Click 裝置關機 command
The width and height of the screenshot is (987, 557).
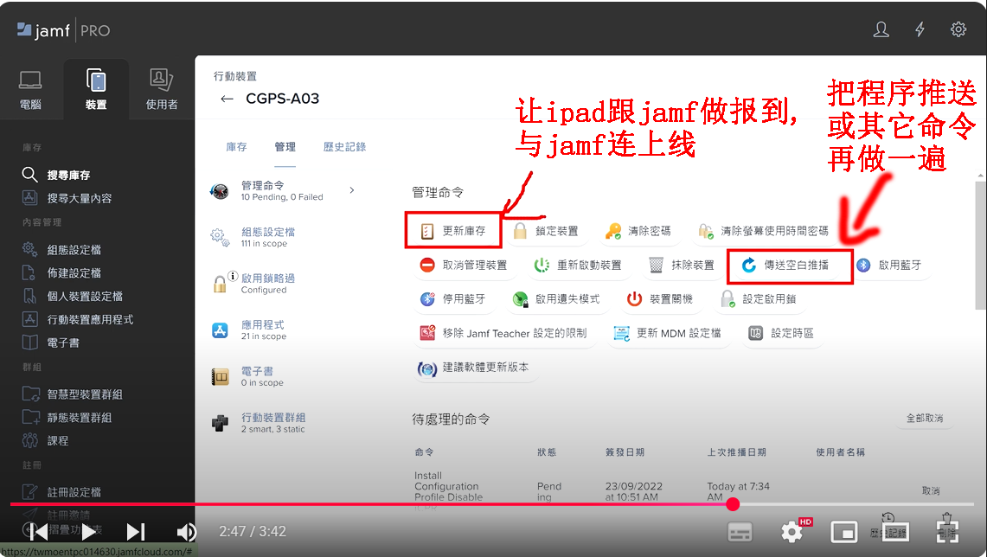(x=660, y=299)
